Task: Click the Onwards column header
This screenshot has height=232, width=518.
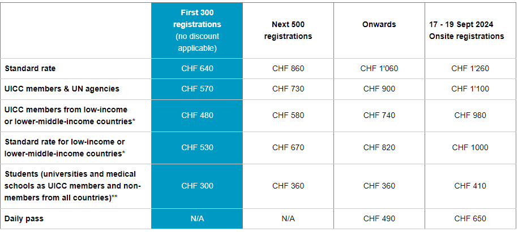Action: (379, 25)
